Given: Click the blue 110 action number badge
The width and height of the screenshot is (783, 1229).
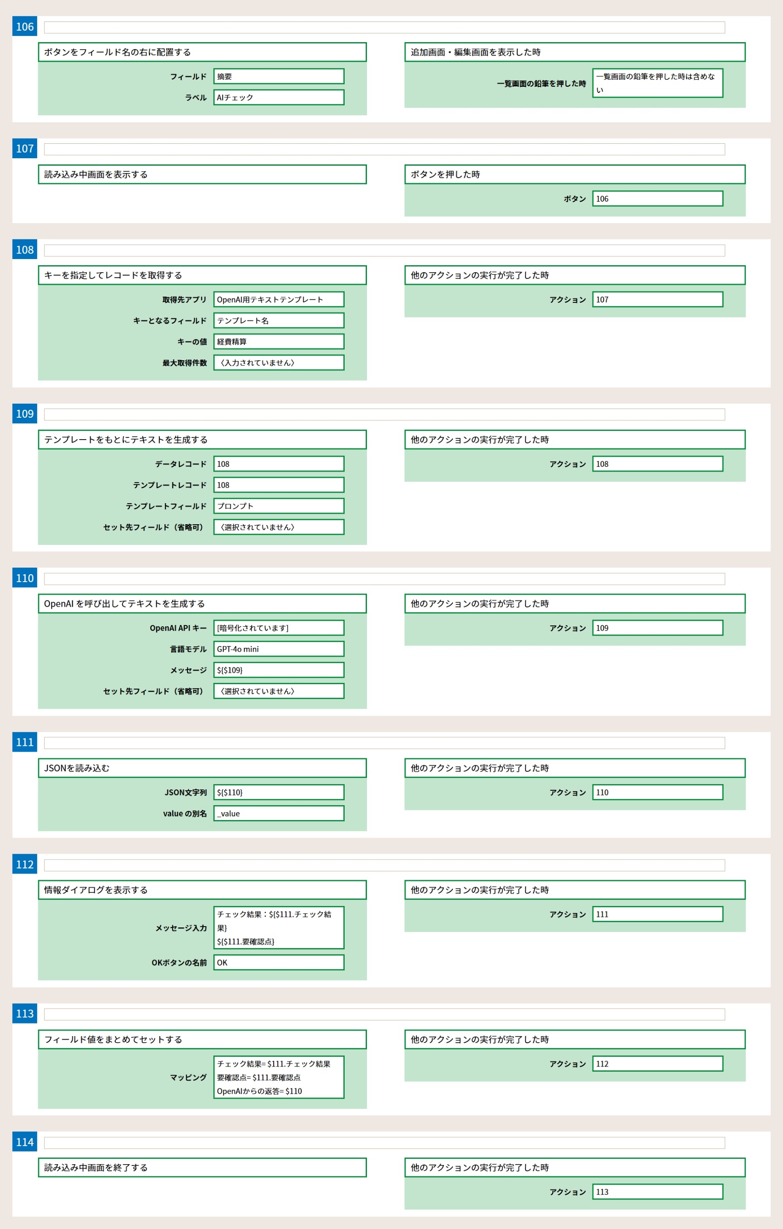Looking at the screenshot, I should pyautogui.click(x=25, y=578).
